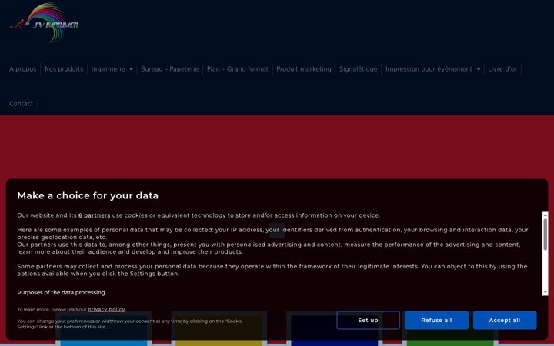
Task: Click the scrollbar down arrow in cookie dialog
Action: tap(546, 292)
